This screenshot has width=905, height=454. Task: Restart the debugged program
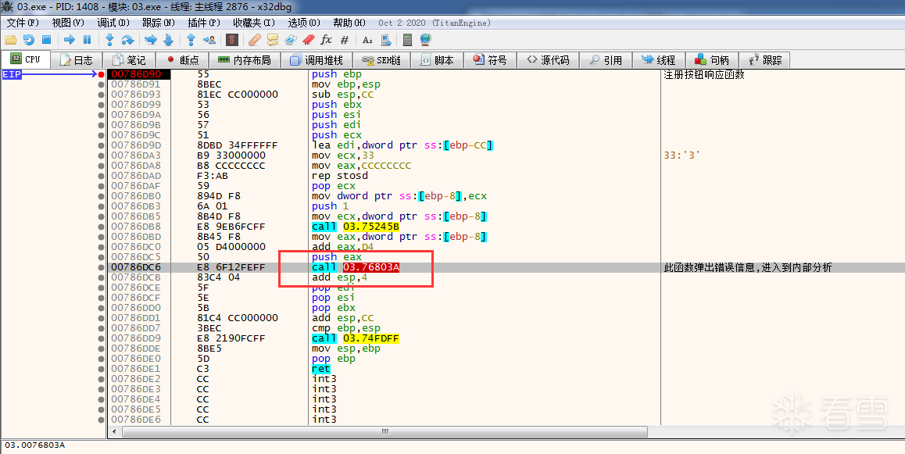click(x=29, y=40)
